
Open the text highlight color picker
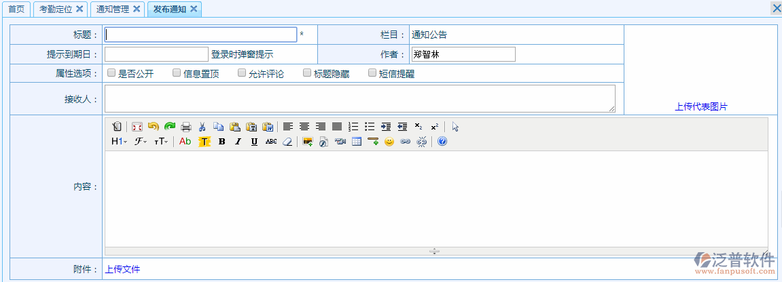tap(205, 142)
